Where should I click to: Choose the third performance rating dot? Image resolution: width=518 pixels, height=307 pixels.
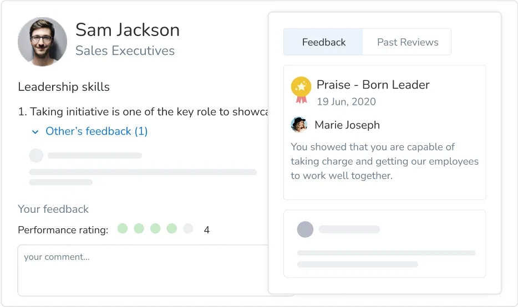point(155,228)
